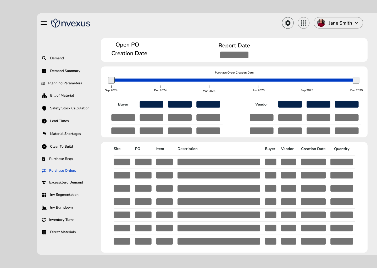Click the Quantity column header
377x268 pixels.
tap(342, 149)
